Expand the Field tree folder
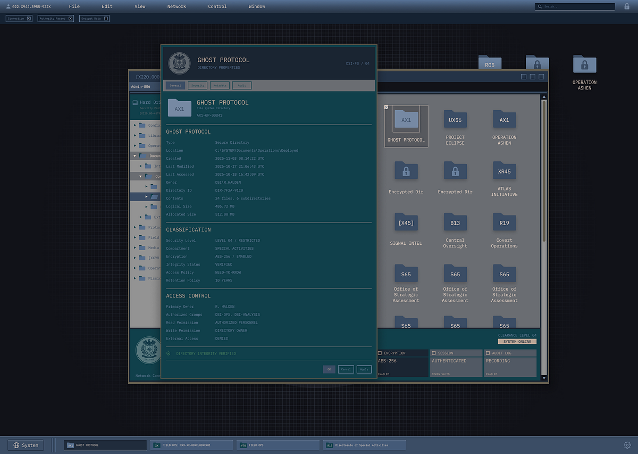This screenshot has height=454, width=638. (135, 237)
